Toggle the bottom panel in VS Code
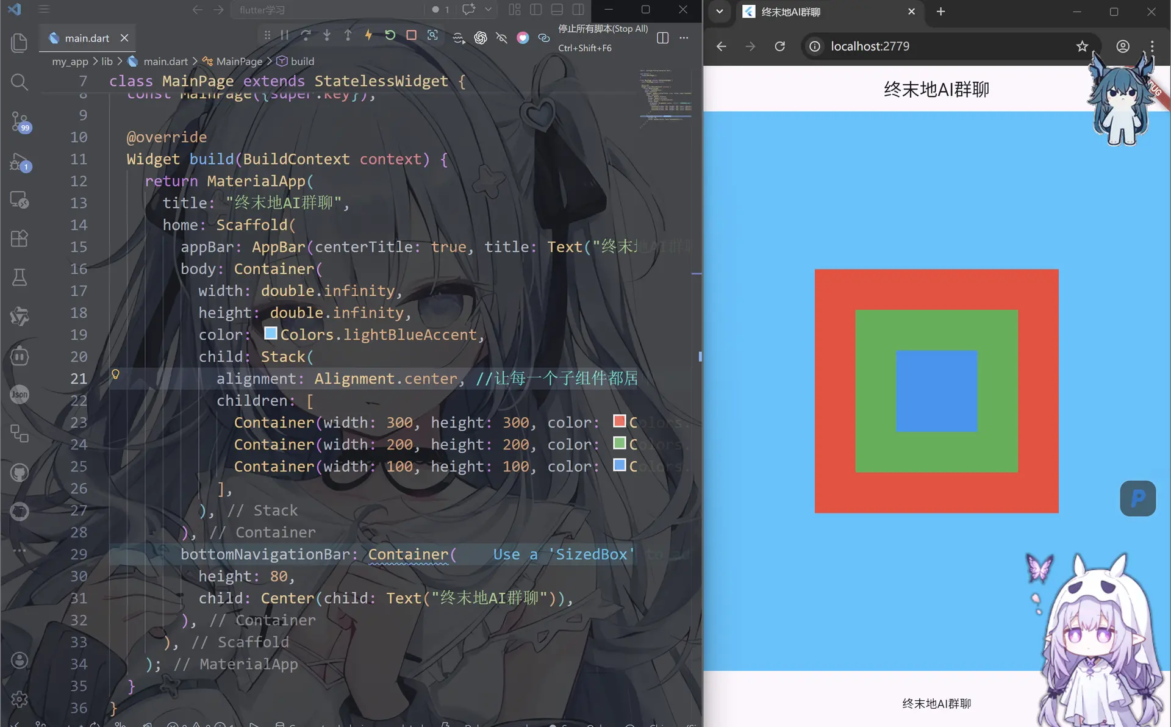This screenshot has width=1171, height=727. 557,10
